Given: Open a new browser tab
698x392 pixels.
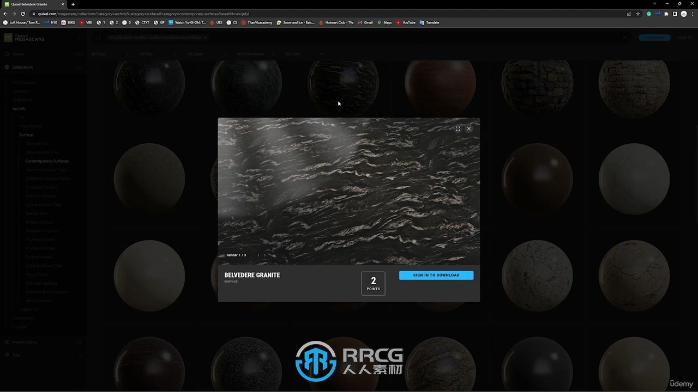Looking at the screenshot, I should coord(73,4).
